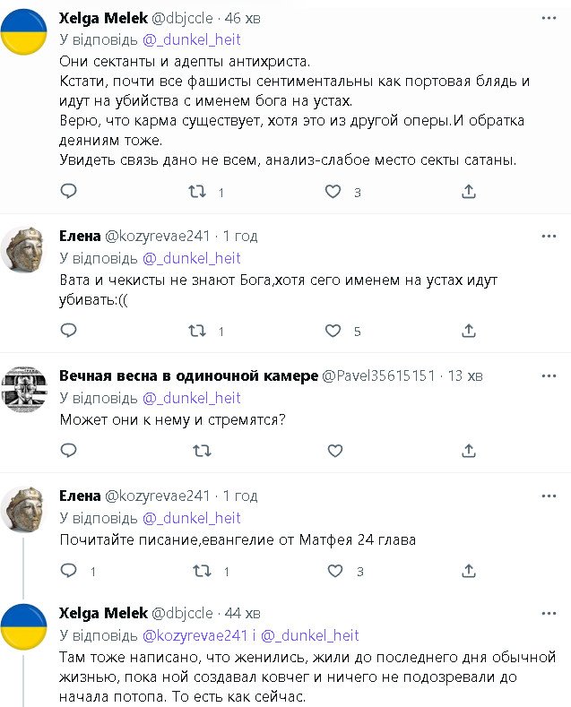
Task: Reply to Елена's tweet about евангелие от Матфея
Action: (x=69, y=570)
